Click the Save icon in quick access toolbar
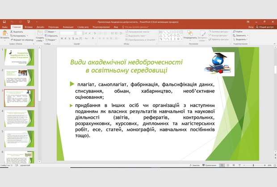The image size is (277, 187). 4,22
